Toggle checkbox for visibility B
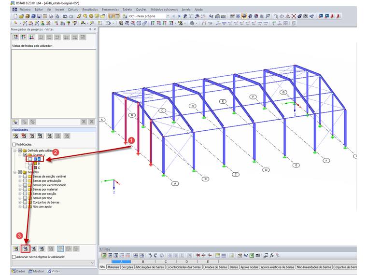The width and height of the screenshot is (367, 275). coord(30,164)
